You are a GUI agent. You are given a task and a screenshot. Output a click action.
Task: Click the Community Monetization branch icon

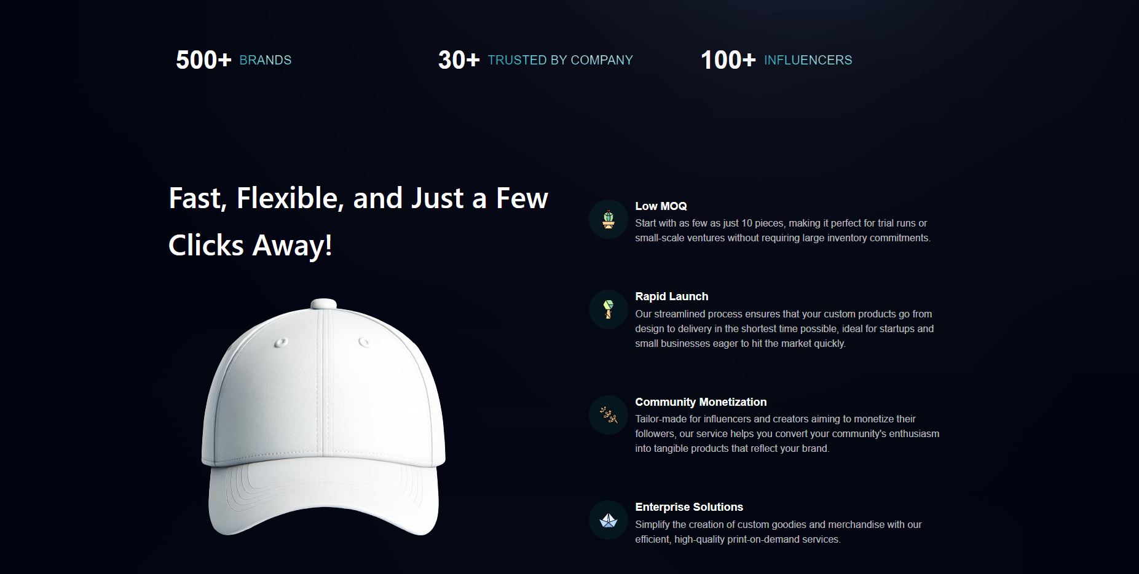(608, 415)
